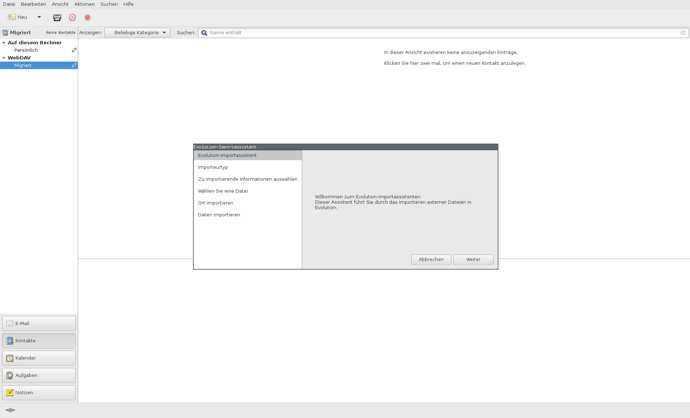
Task: Select Evolution-Importassistent step in sidebar
Action: point(248,155)
